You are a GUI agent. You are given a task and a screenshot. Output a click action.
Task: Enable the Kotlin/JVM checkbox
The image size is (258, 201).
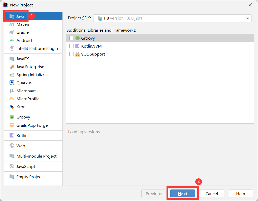[72, 46]
